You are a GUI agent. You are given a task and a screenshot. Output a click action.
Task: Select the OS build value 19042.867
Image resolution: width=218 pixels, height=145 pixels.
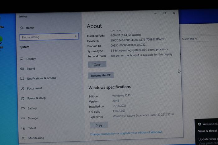click(119, 111)
